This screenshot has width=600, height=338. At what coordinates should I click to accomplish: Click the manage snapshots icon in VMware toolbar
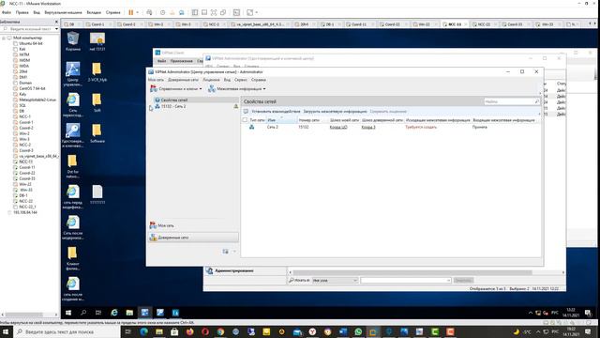click(x=181, y=12)
